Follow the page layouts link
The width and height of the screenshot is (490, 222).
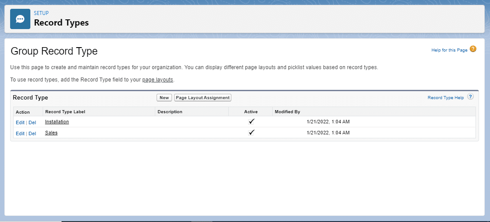[x=157, y=80]
